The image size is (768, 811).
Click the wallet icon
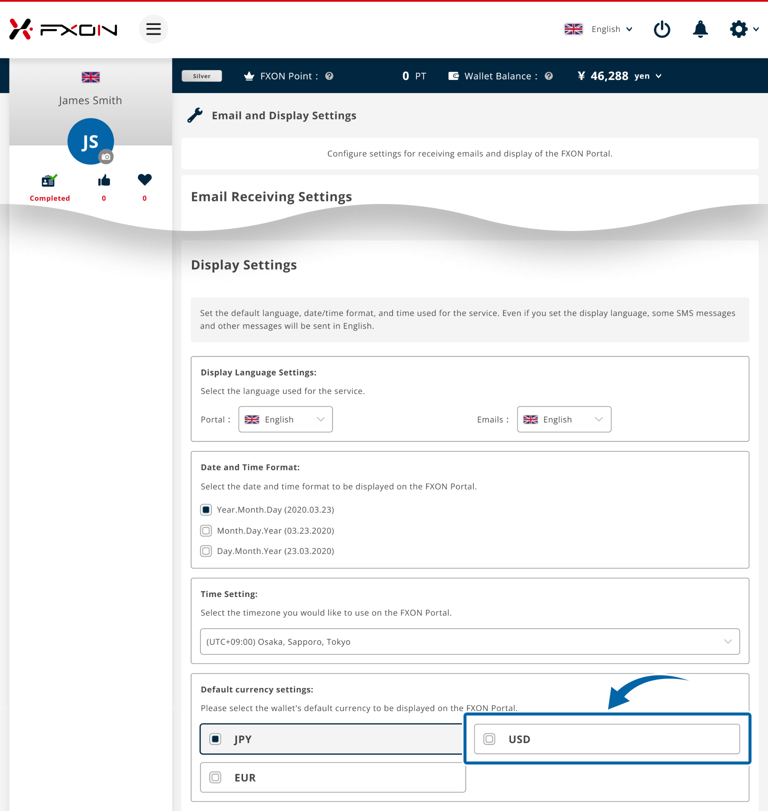[453, 76]
